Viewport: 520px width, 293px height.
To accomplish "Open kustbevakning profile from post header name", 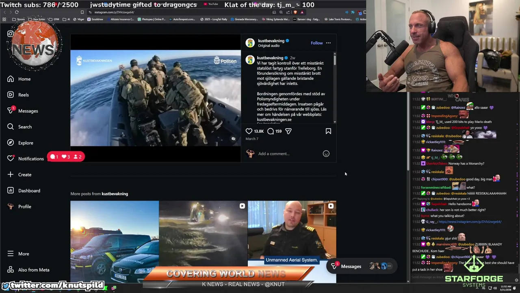I will pos(271,41).
